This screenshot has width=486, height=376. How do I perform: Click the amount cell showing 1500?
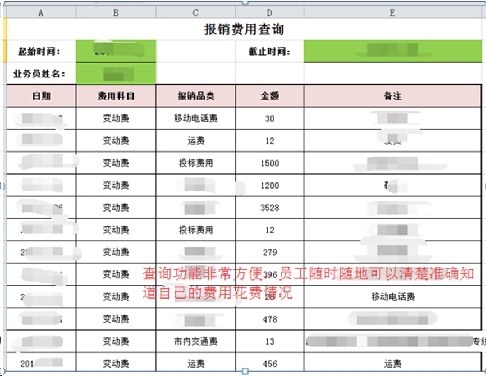pyautogui.click(x=270, y=163)
